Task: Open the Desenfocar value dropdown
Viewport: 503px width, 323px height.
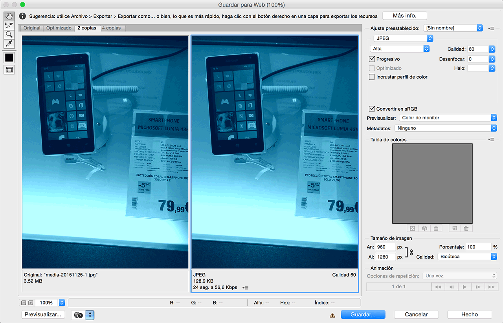Action: pyautogui.click(x=492, y=59)
